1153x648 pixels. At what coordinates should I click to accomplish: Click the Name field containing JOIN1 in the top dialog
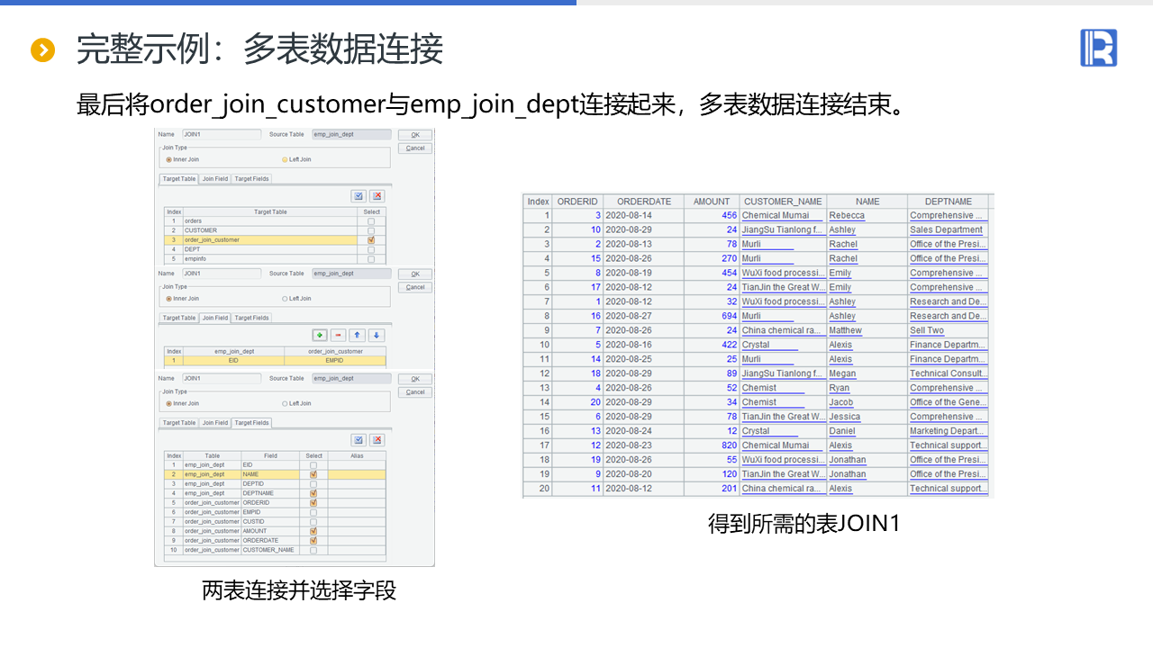pyautogui.click(x=221, y=134)
